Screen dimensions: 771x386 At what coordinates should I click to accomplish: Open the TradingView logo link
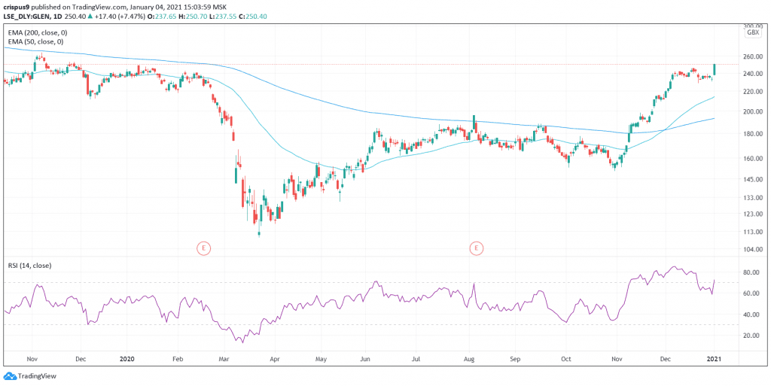tap(30, 377)
